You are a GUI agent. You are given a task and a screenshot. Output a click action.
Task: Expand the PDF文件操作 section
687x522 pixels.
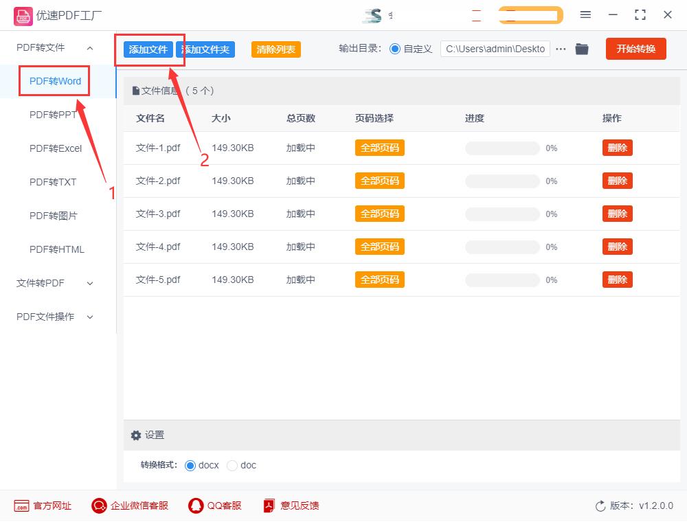tap(90, 317)
